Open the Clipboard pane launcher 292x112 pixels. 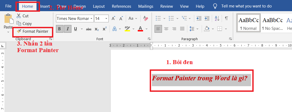click(x=51, y=39)
